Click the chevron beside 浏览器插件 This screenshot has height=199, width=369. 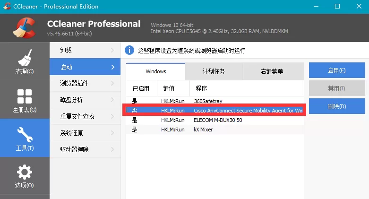coord(112,83)
